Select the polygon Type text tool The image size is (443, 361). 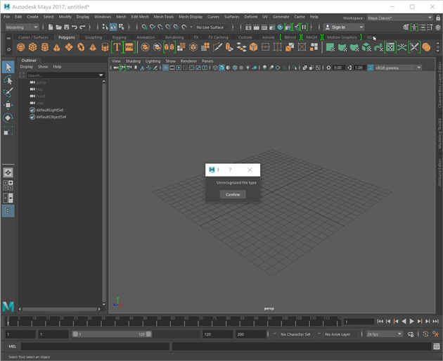pyautogui.click(x=117, y=47)
